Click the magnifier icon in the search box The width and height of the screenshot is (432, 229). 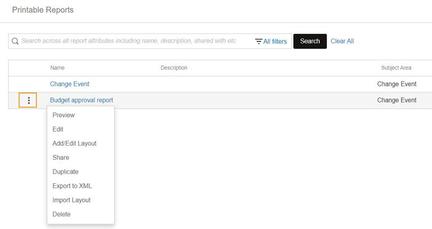pos(15,41)
